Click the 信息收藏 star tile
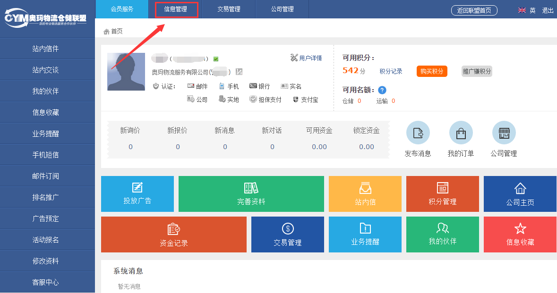The width and height of the screenshot is (557, 293). point(520,234)
